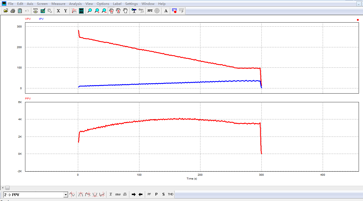Open the Label menu
The image size is (363, 201).
[x=117, y=4]
